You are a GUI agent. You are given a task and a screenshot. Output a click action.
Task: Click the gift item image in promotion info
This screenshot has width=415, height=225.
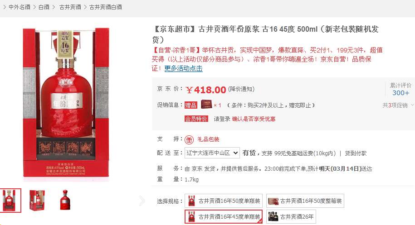point(207,104)
